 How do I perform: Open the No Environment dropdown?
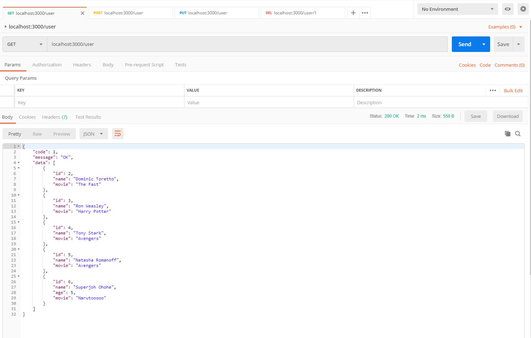pos(457,9)
